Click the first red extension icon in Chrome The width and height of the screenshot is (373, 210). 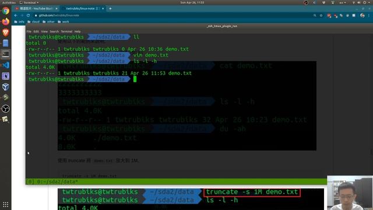tap(329, 16)
